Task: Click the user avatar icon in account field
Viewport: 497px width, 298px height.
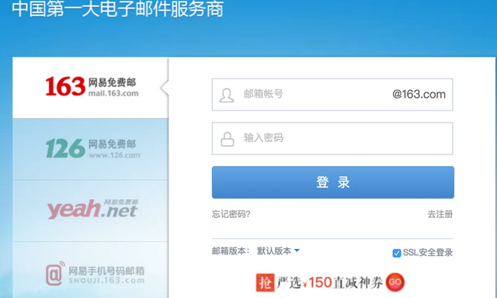Action: click(227, 95)
